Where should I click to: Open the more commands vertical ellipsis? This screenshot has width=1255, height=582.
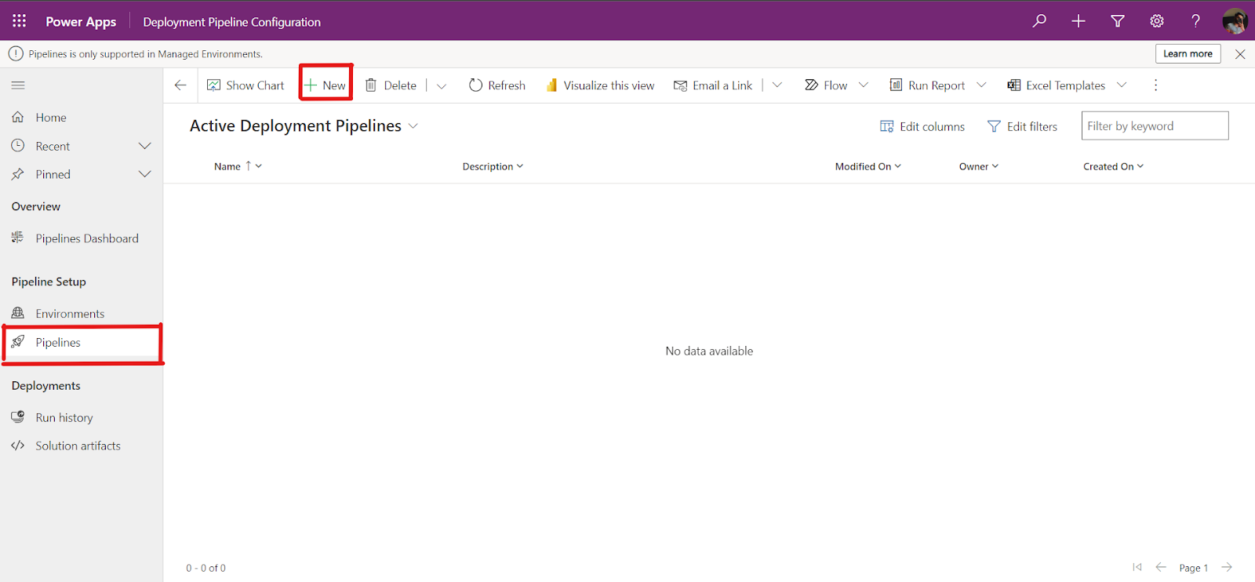[x=1155, y=85]
